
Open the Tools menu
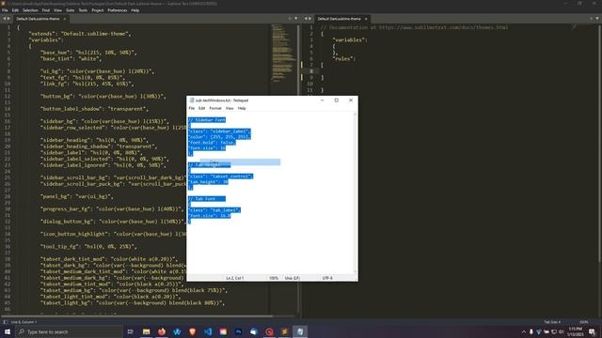pos(83,10)
